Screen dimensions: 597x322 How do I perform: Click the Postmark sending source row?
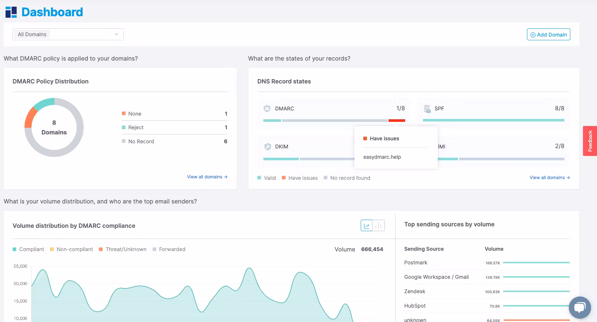click(x=487, y=263)
